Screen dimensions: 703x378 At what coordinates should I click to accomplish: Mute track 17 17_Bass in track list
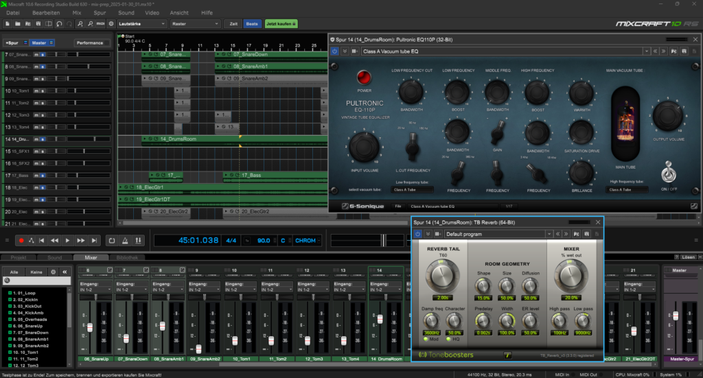[36, 176]
